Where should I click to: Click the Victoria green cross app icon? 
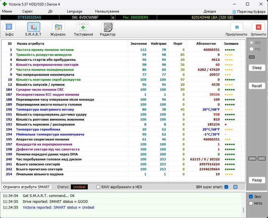tap(5, 4)
